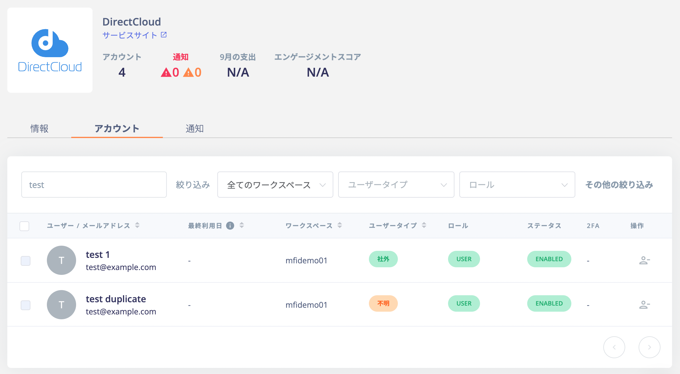
Task: Open その他の絞り込み filter options
Action: tap(619, 184)
